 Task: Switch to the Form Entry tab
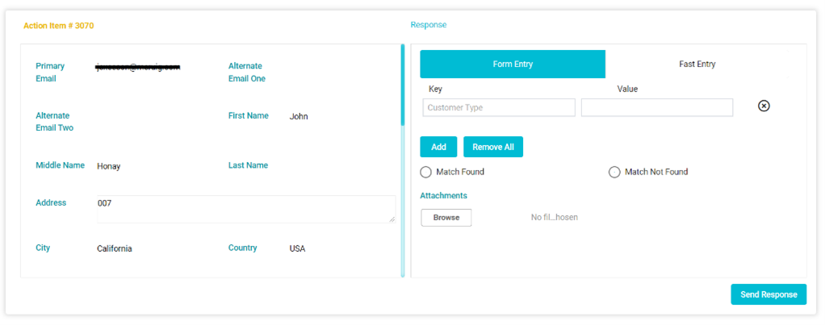[x=513, y=65]
